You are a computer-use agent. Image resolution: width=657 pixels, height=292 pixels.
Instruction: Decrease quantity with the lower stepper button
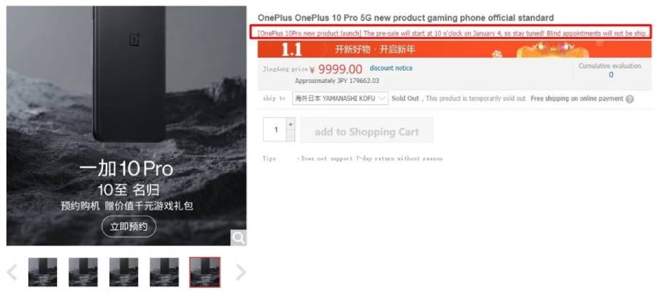click(291, 135)
